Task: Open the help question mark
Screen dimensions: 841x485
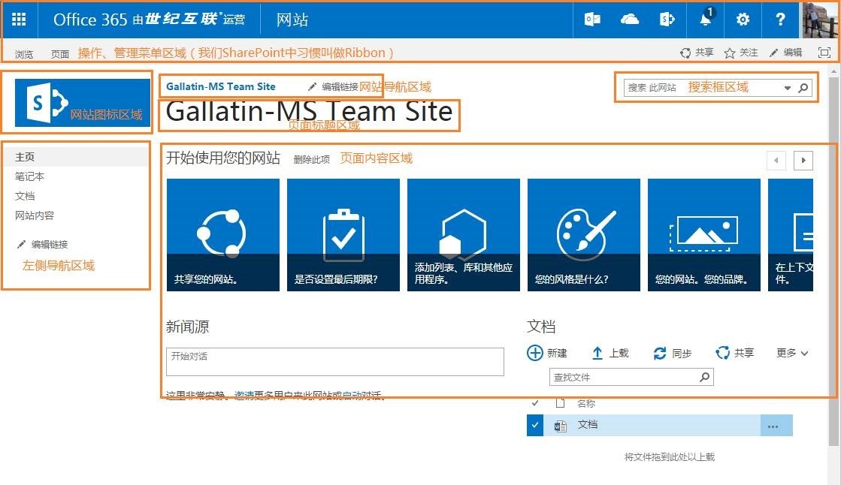Action: (x=780, y=20)
